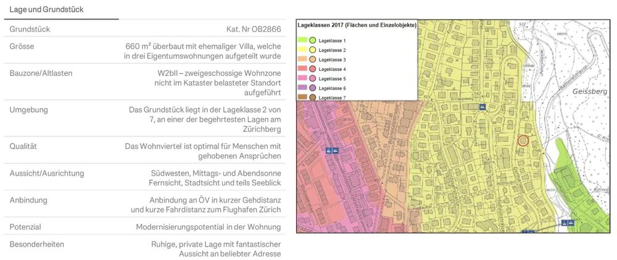Click the brown Lageklasse 7 circle symbol
Image resolution: width=617 pixels, height=260 pixels.
tap(312, 97)
